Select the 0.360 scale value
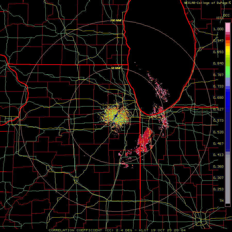The height and width of the screenshot is (232, 232). (218, 167)
